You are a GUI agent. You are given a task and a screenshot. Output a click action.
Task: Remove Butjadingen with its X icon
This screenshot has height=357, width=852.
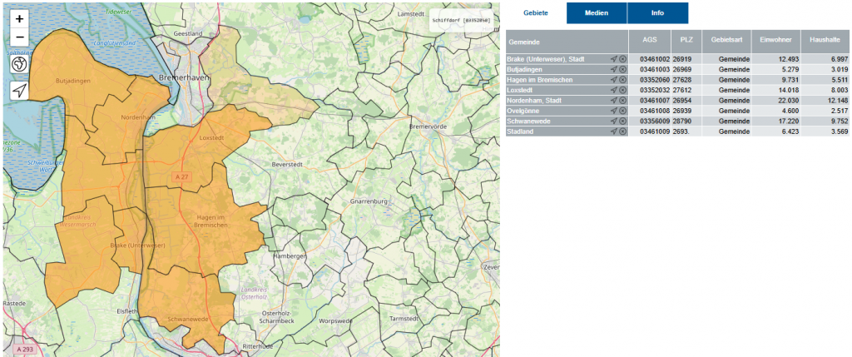tap(622, 70)
